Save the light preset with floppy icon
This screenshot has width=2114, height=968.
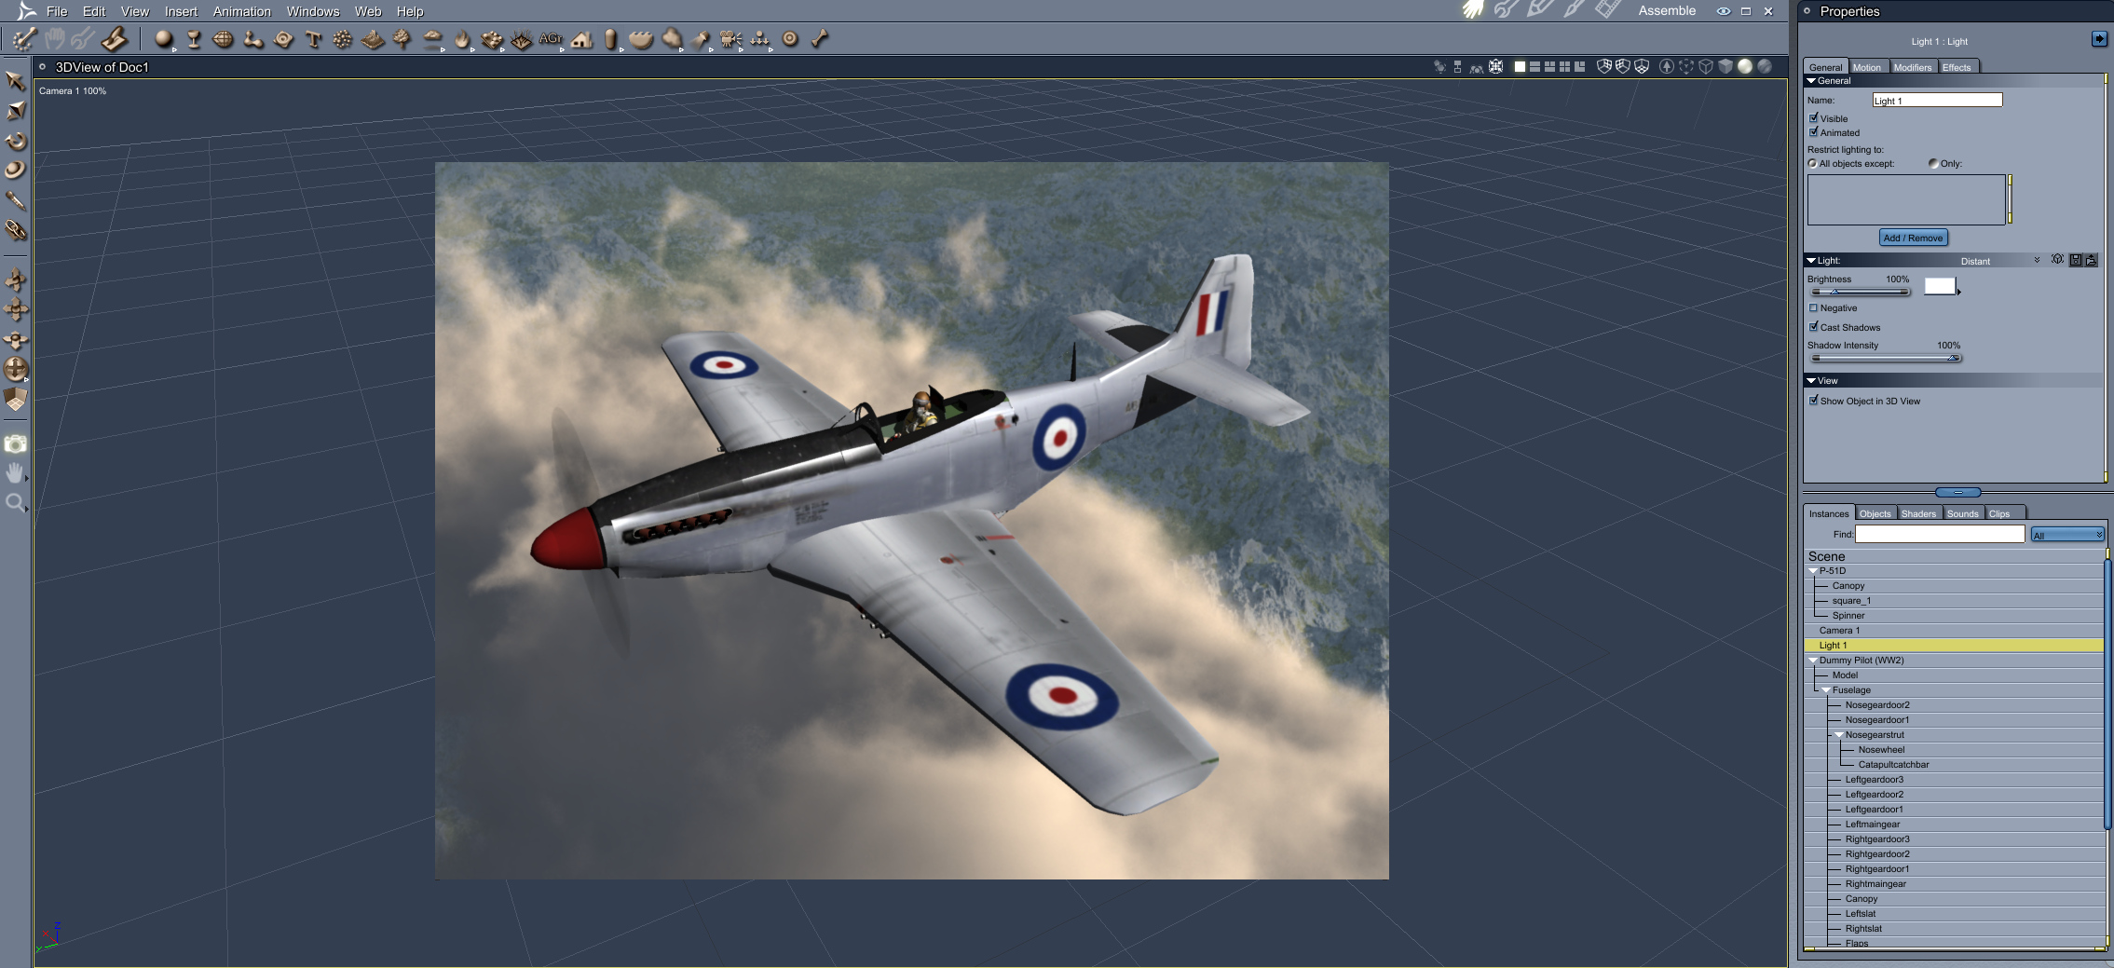coord(2076,261)
